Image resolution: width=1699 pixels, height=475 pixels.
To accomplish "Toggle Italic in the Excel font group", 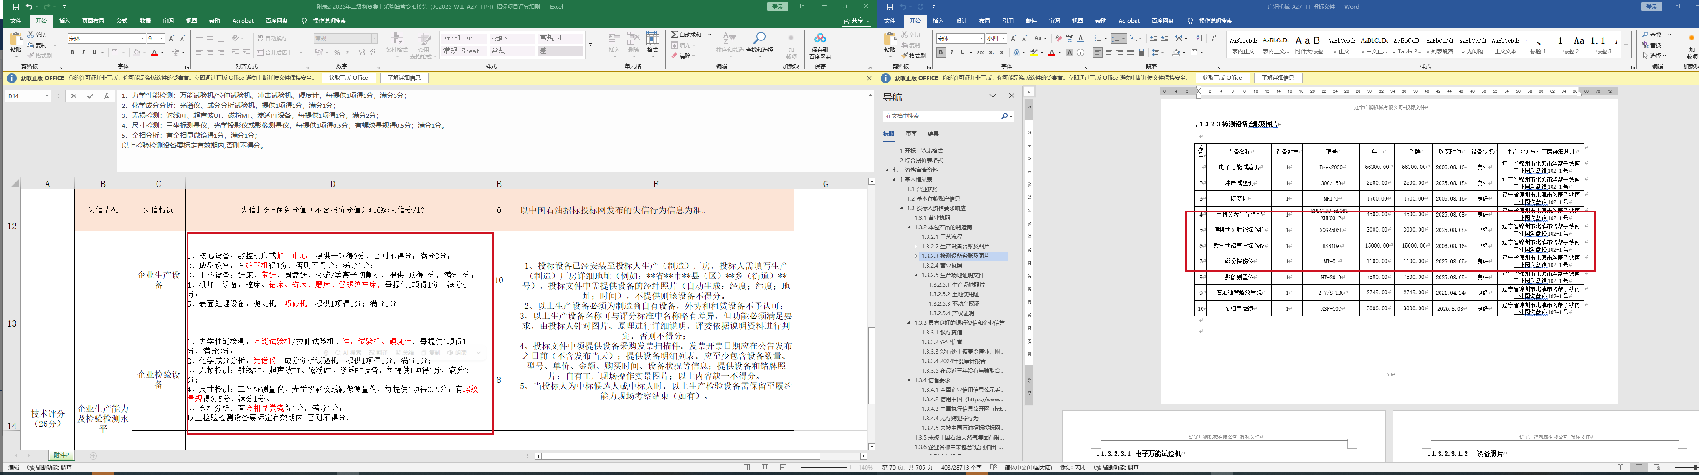I will click(x=83, y=53).
